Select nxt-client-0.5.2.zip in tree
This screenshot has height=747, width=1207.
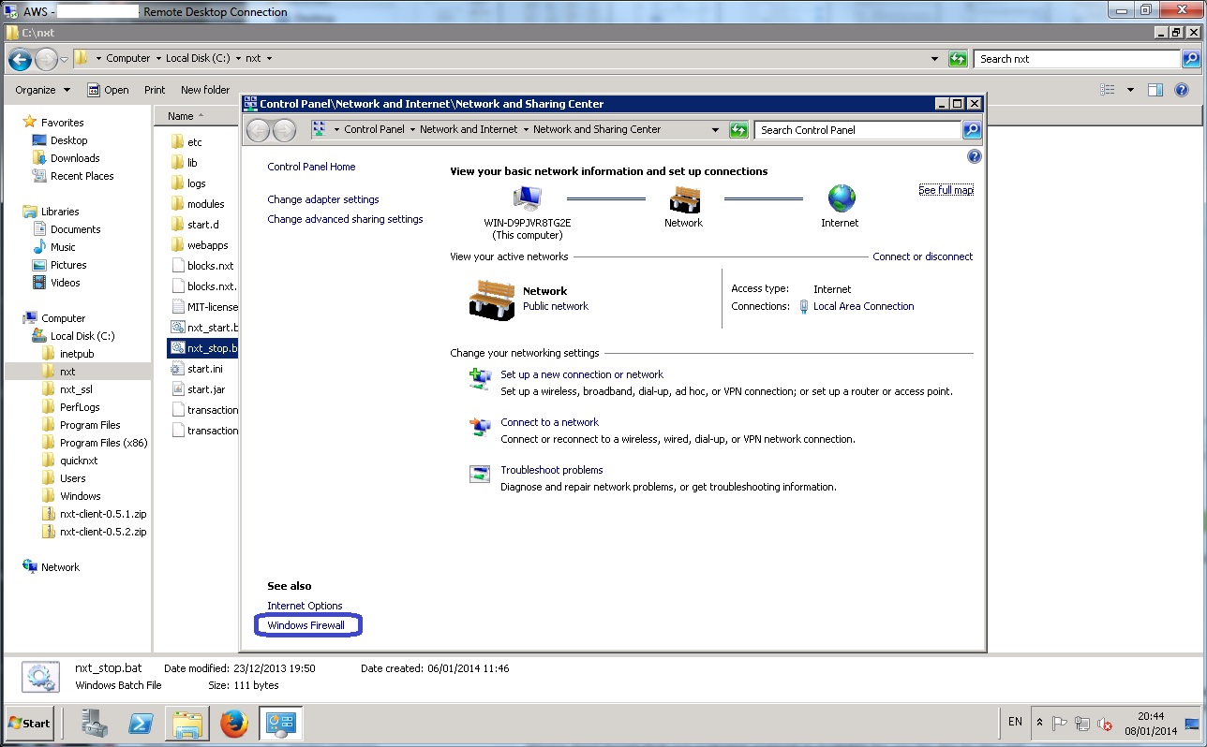(103, 532)
